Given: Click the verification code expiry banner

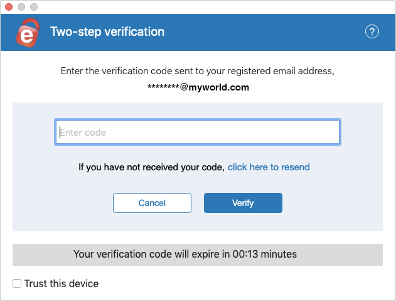Looking at the screenshot, I should click(x=198, y=254).
